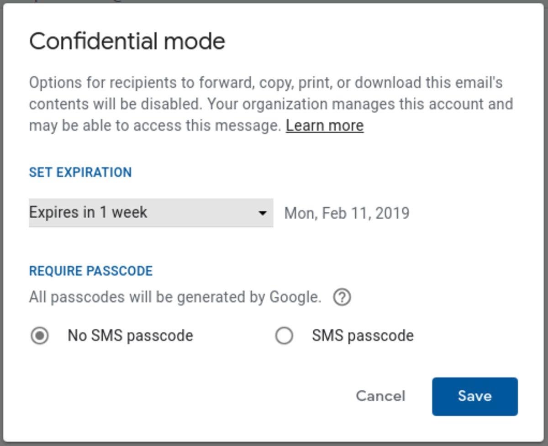548x446 pixels.
Task: Save the confidential mode settings
Action: pos(474,396)
